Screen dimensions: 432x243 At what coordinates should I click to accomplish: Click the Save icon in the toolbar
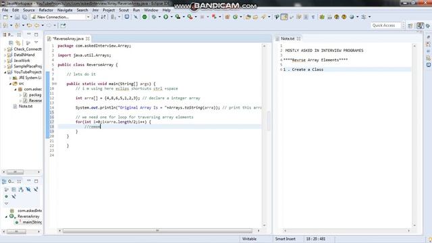click(x=18, y=17)
